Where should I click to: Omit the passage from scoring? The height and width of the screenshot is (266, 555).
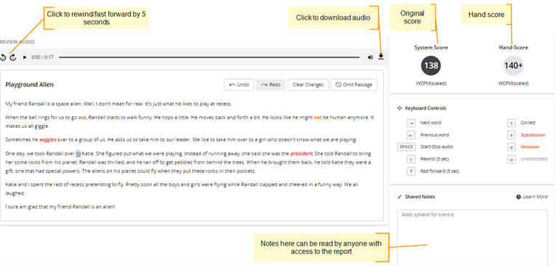click(x=354, y=85)
